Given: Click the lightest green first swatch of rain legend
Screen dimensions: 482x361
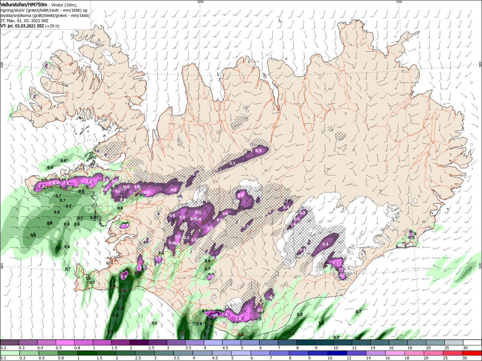Looking at the screenshot, I should tap(10, 353).
